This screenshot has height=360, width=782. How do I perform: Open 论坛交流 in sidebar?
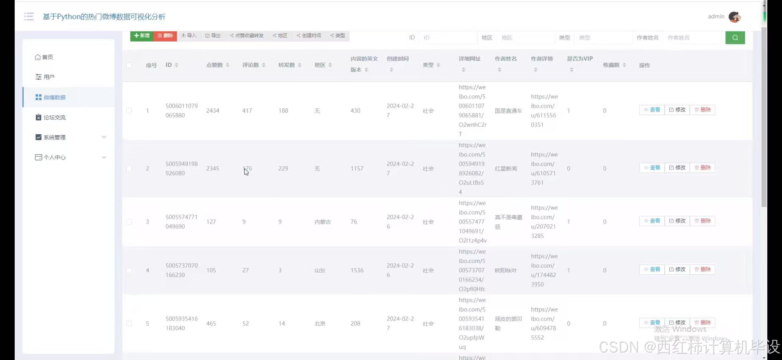coord(54,118)
